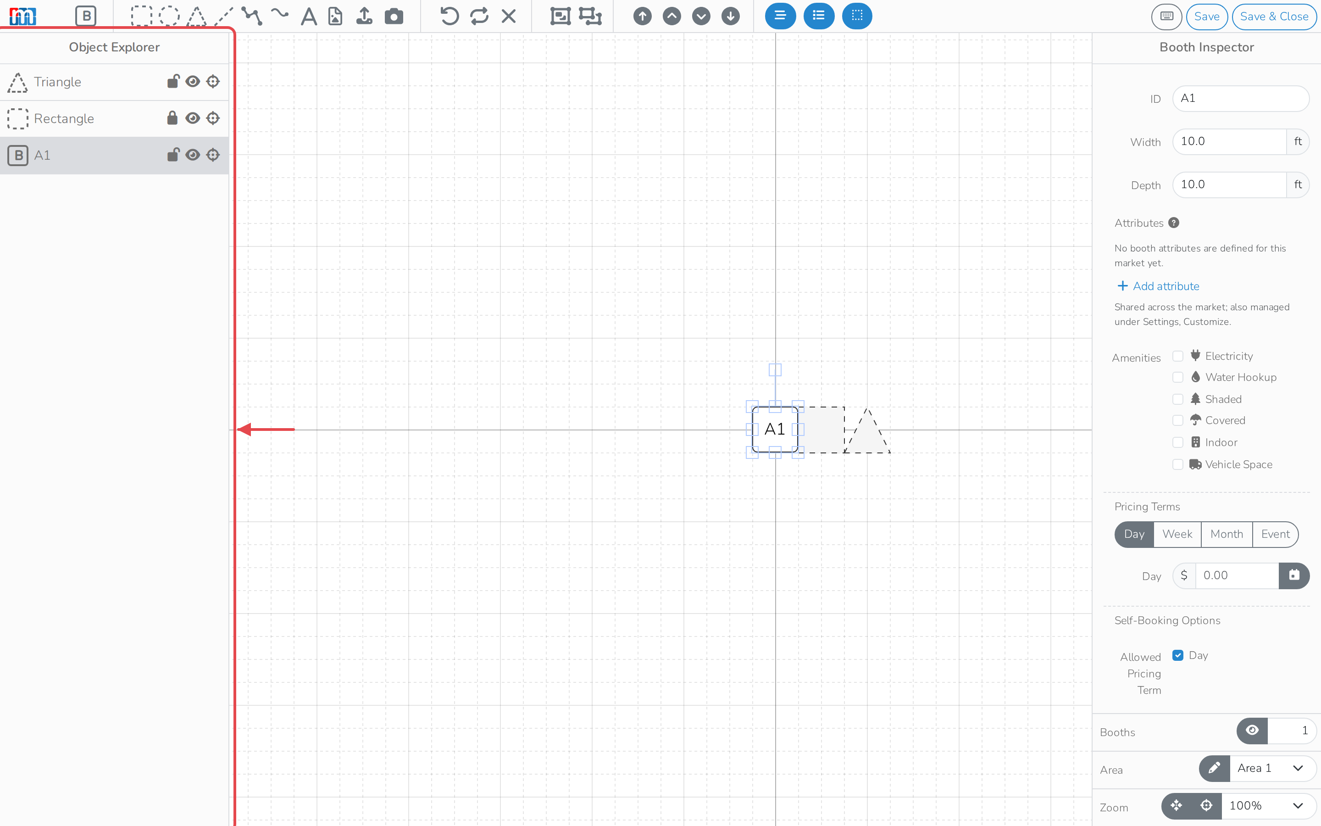
Task: Toggle lock on Triangle object
Action: coord(173,81)
